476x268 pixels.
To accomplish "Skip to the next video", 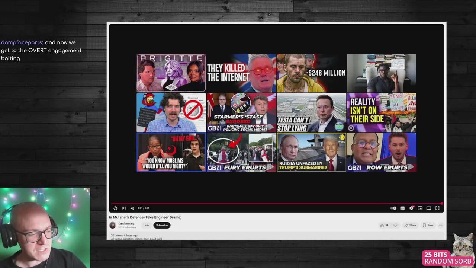I will (124, 208).
